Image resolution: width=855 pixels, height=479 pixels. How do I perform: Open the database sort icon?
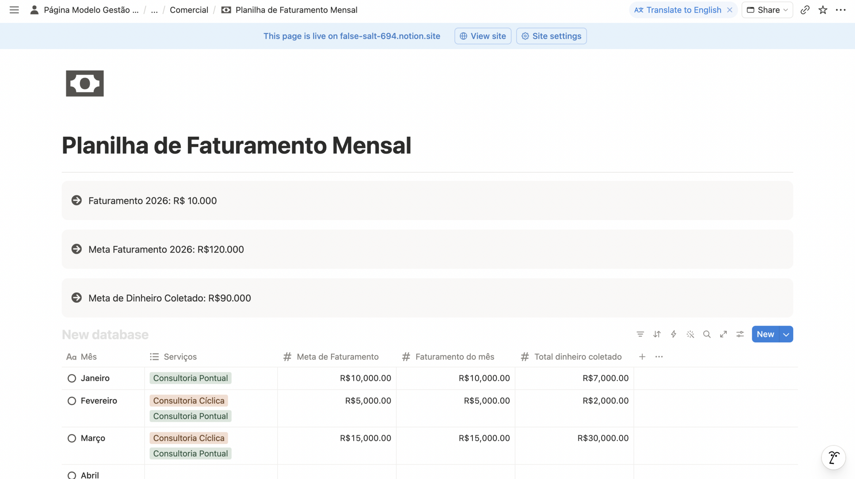pyautogui.click(x=657, y=334)
